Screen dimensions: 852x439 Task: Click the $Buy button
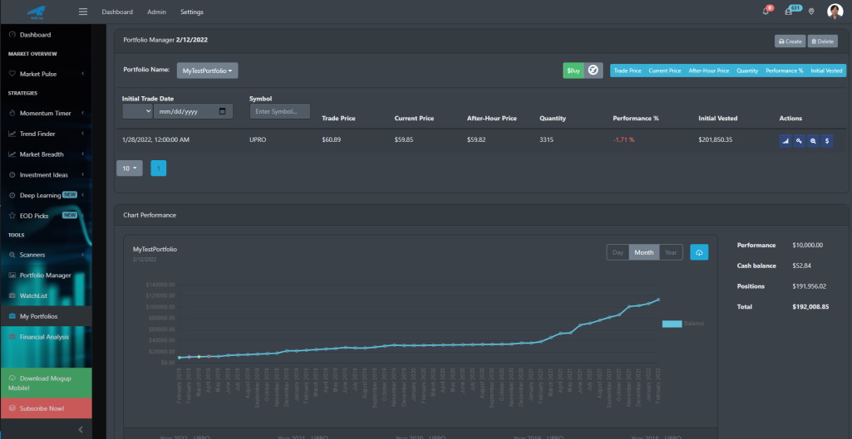tap(574, 71)
